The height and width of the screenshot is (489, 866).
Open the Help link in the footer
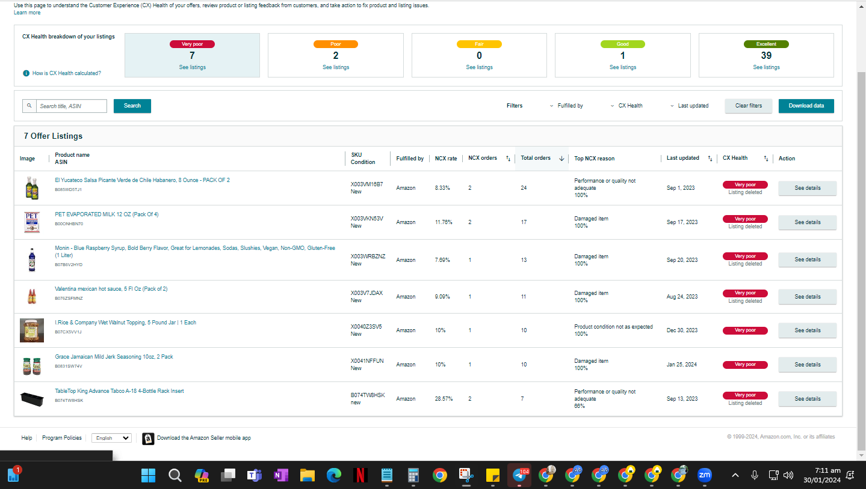click(26, 438)
